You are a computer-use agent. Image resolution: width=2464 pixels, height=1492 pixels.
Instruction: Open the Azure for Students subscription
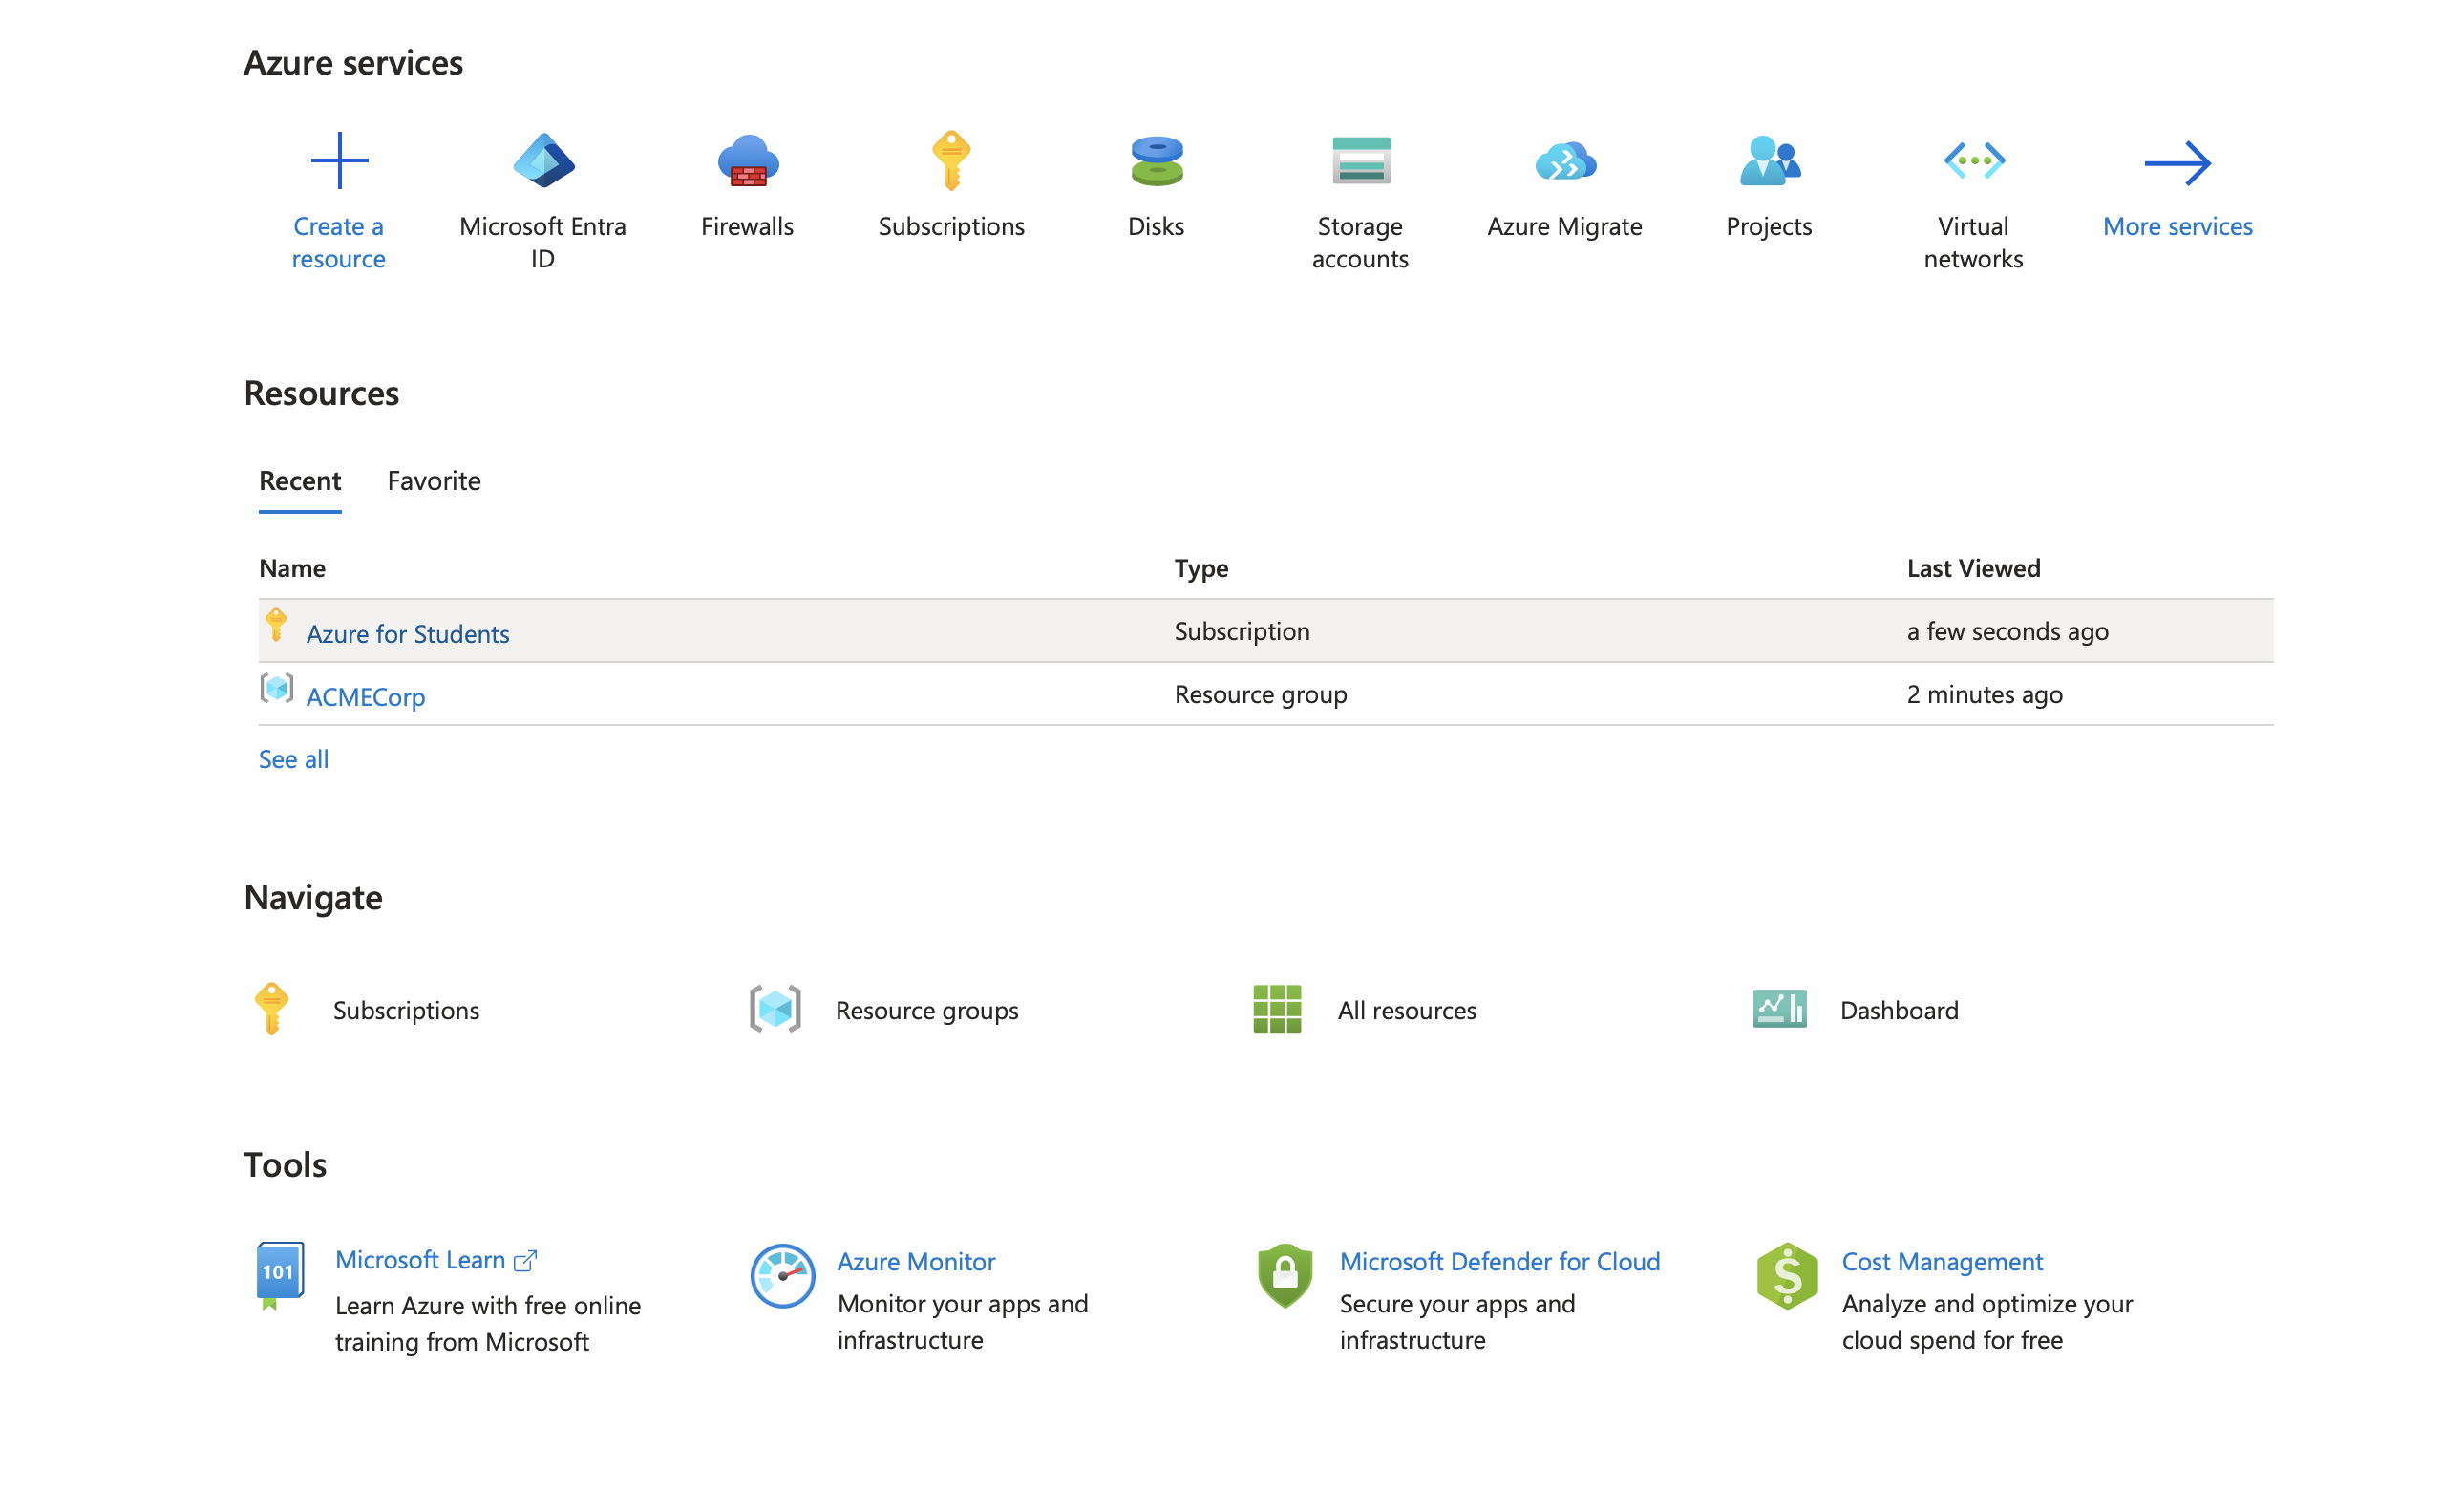(407, 634)
